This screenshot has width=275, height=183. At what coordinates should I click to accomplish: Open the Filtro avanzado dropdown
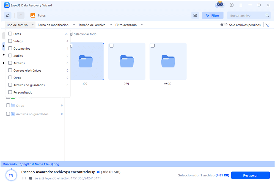[129, 25]
